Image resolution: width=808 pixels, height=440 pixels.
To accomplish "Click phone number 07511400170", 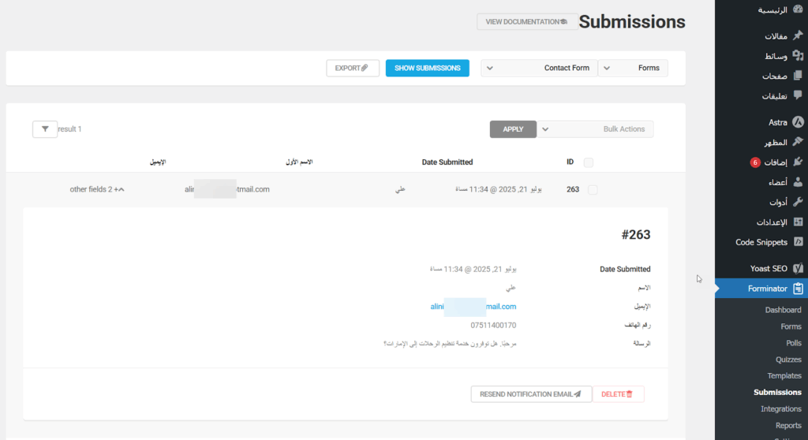I will (x=493, y=325).
